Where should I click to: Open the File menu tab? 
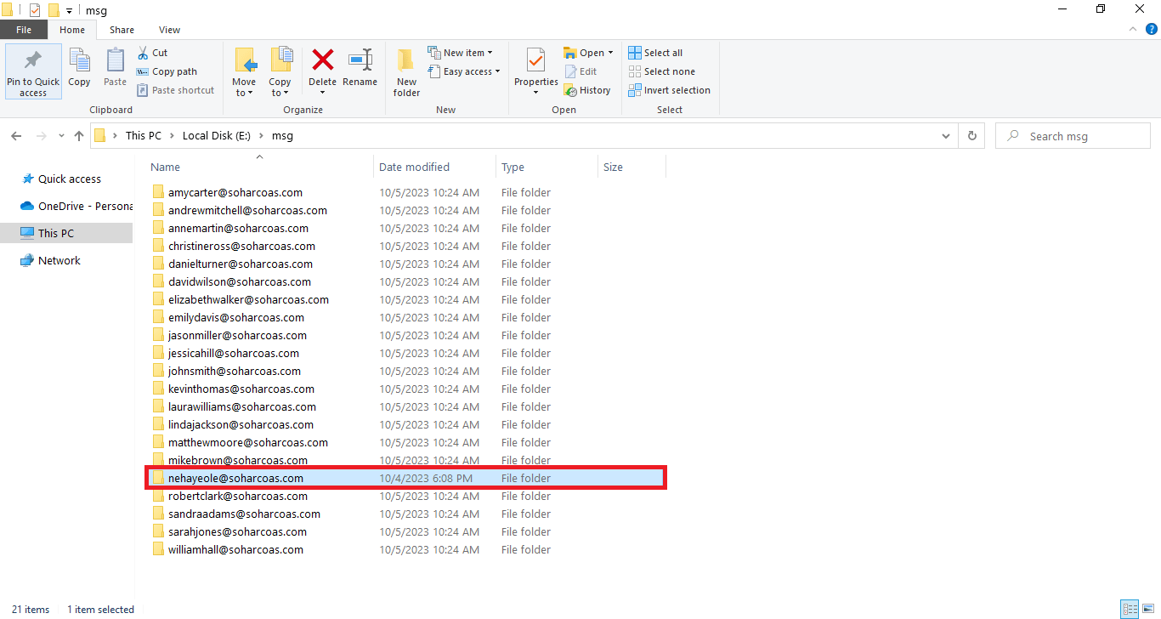tap(24, 30)
